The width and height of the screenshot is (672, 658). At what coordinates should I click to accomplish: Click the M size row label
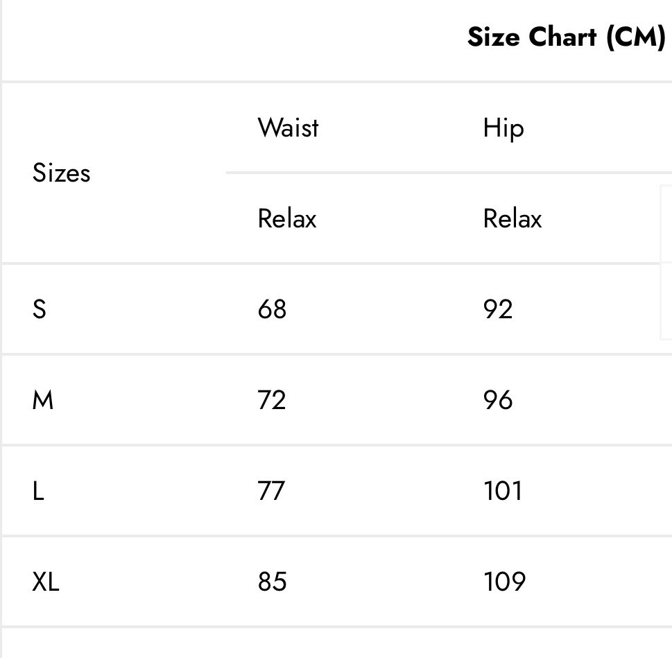(x=43, y=399)
